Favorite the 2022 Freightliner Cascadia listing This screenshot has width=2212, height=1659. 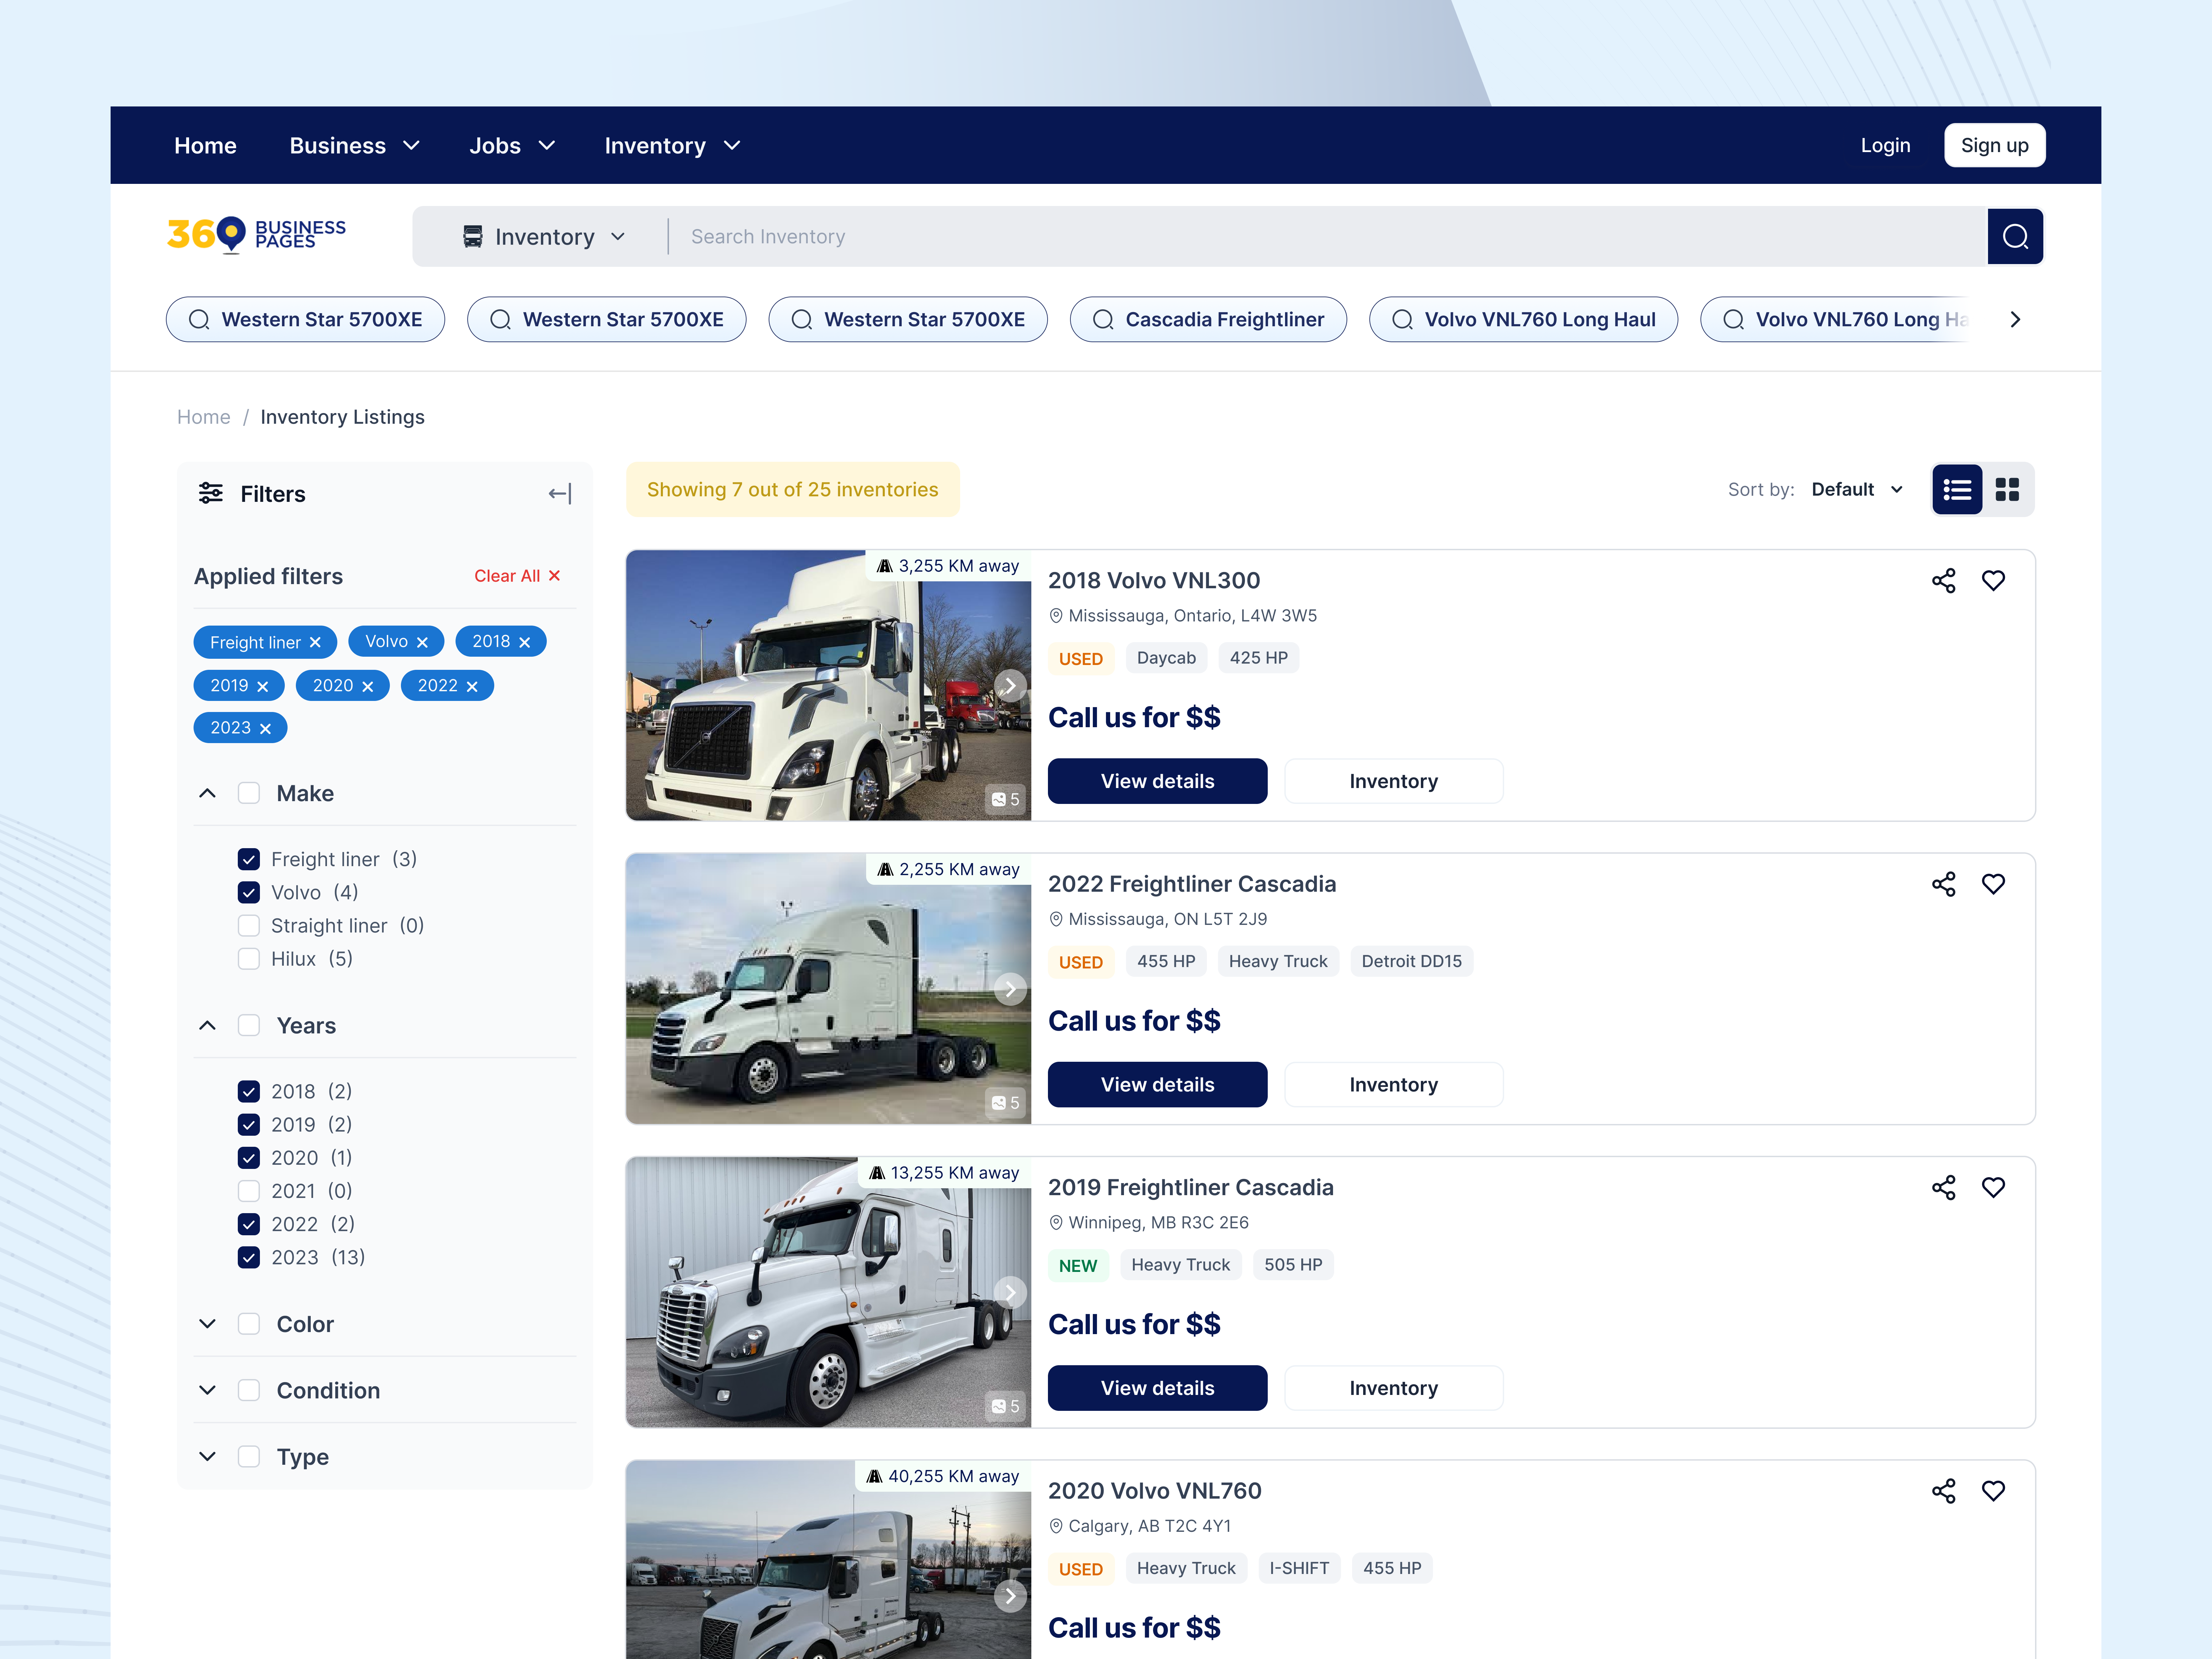(x=1993, y=884)
